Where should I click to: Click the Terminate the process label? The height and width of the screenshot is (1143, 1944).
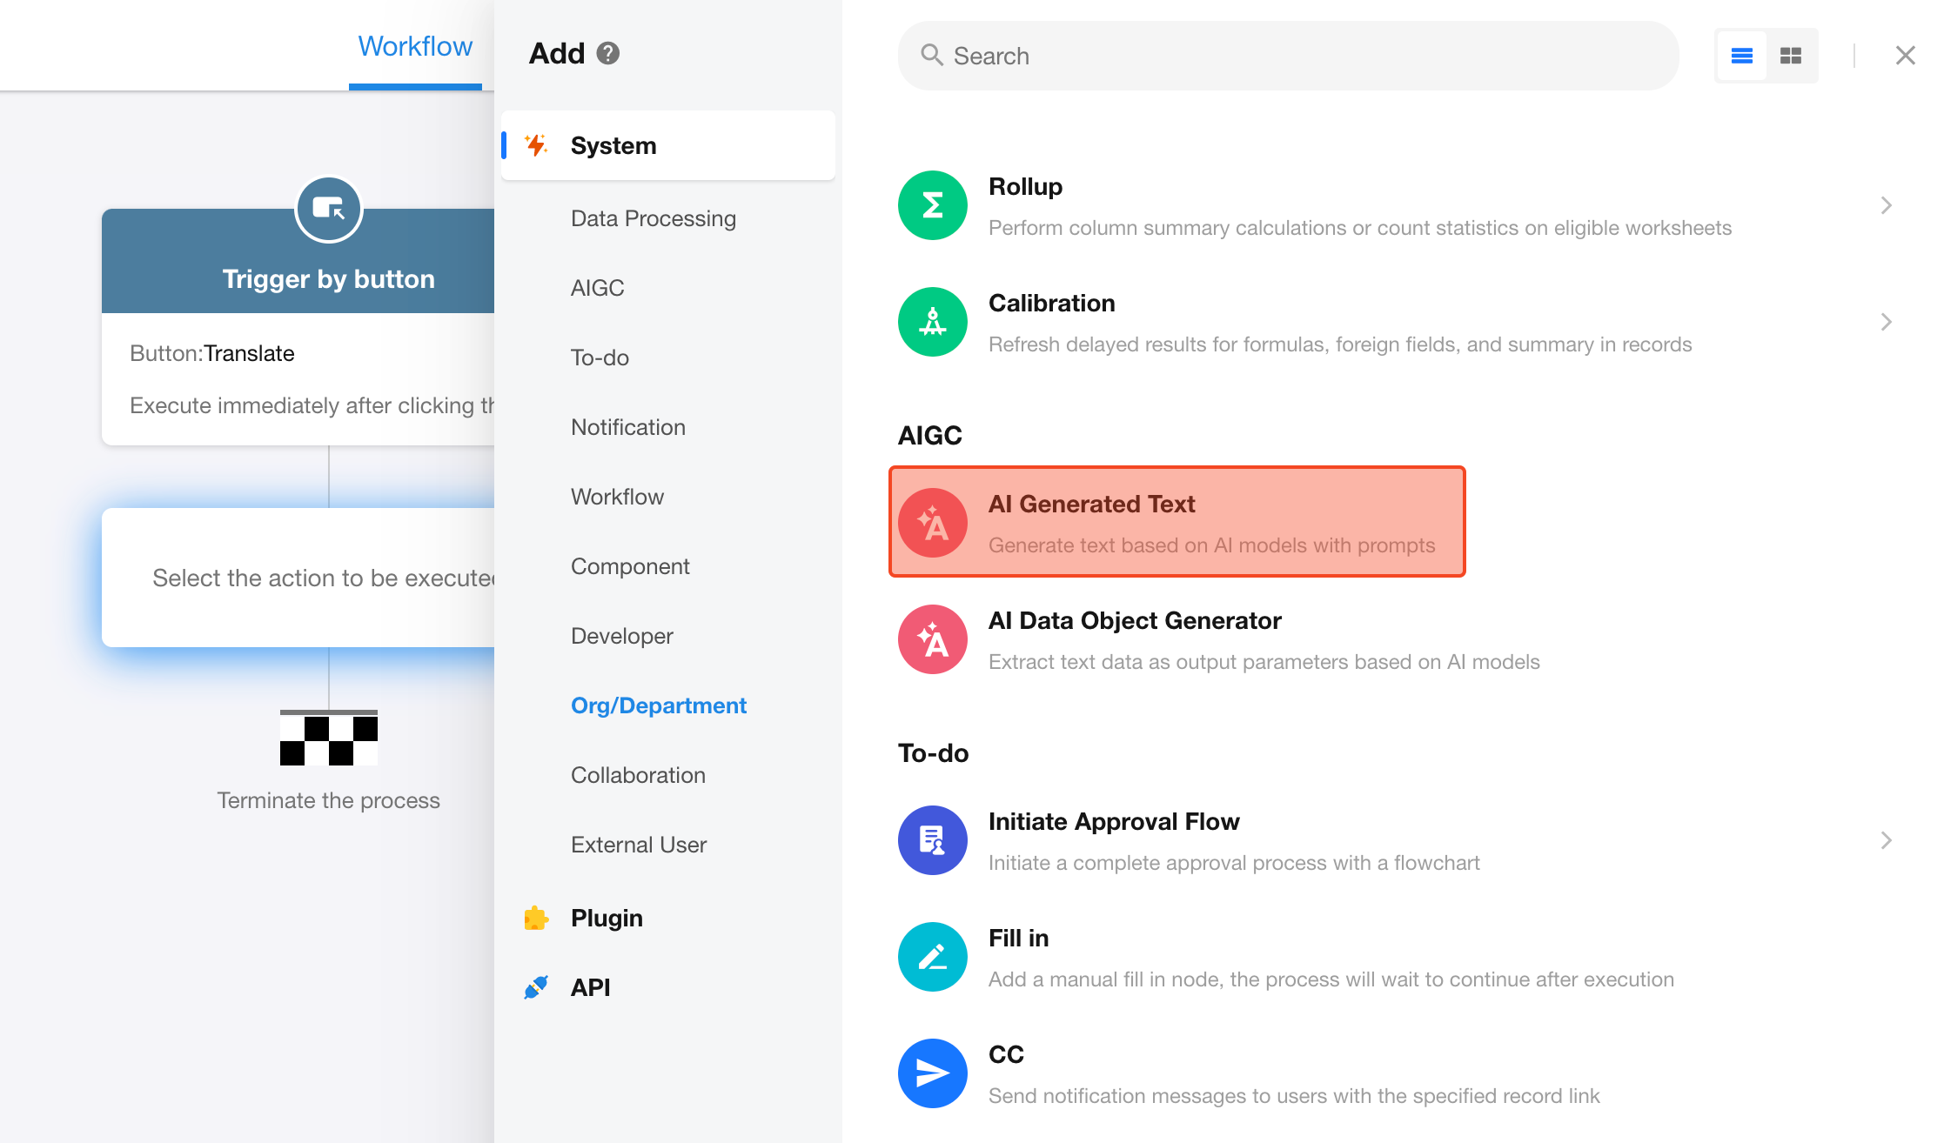click(328, 800)
